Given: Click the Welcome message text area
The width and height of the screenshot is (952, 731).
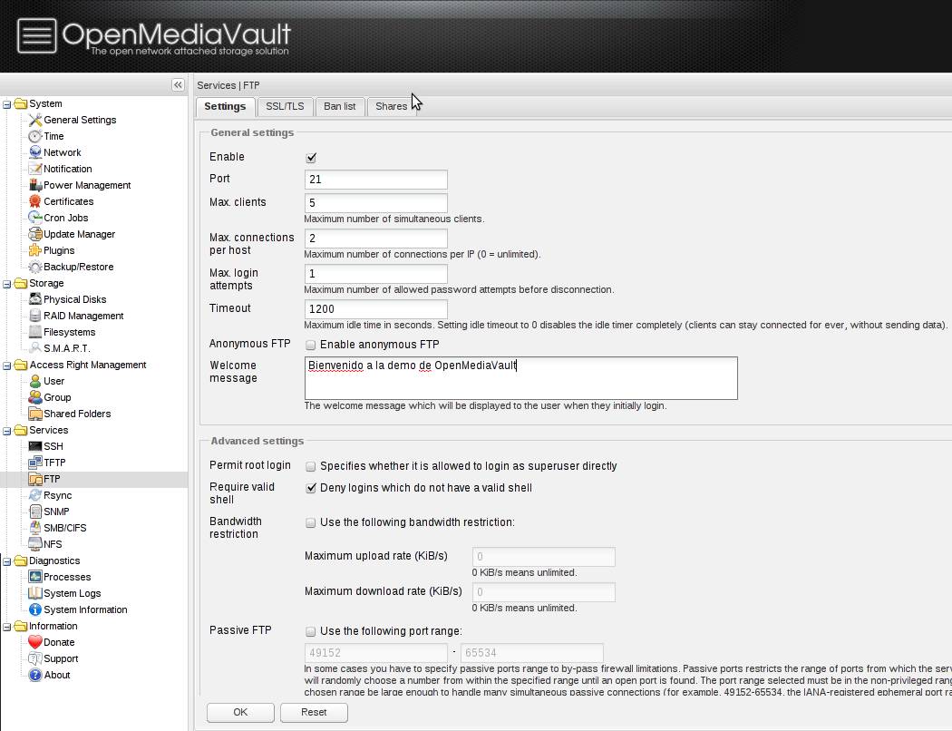Looking at the screenshot, I should click(x=521, y=378).
